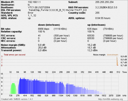128x101 pixels.
Task: Click the Tone axis label
Action: click(x=124, y=72)
